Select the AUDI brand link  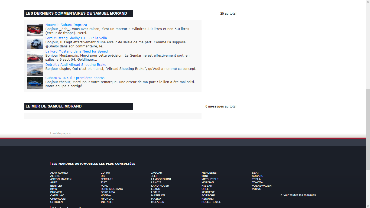pyautogui.click(x=54, y=183)
